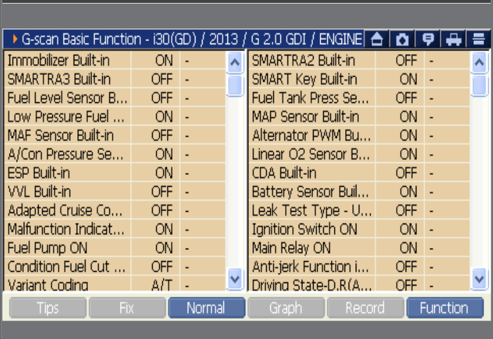
Task: Capture screen with camera icon
Action: pyautogui.click(x=402, y=39)
